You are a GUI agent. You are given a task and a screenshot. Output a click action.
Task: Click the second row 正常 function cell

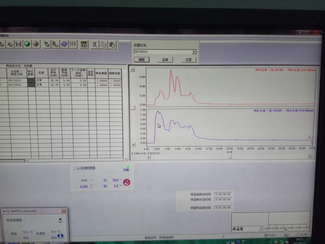click(x=42, y=85)
